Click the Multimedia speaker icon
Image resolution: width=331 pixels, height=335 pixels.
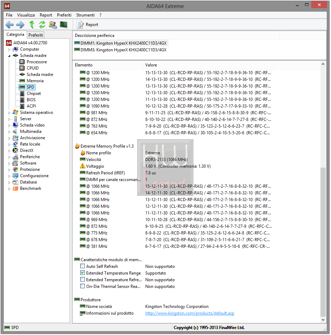[x=15, y=131]
